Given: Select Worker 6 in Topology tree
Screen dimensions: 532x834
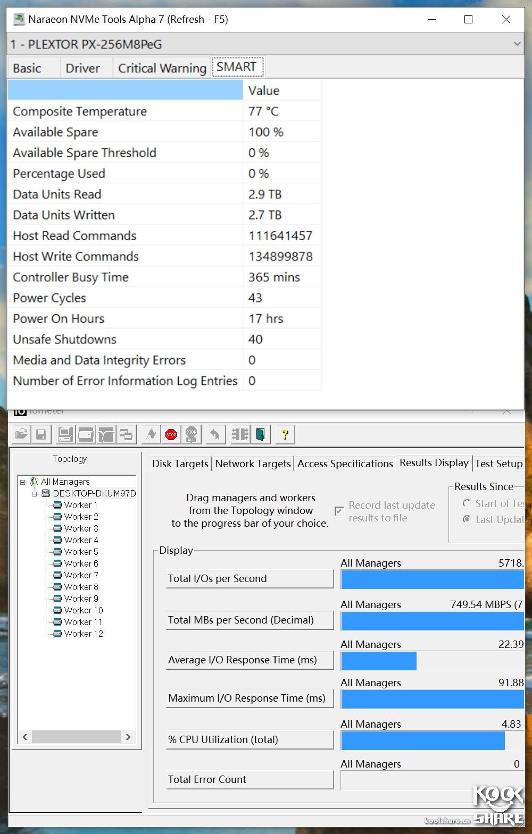Looking at the screenshot, I should (81, 563).
